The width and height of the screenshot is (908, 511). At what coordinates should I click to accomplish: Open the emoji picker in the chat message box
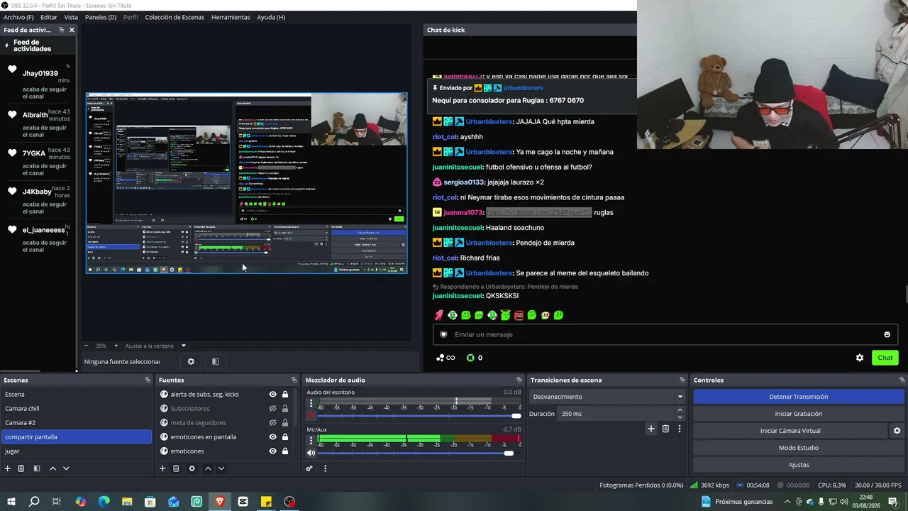[887, 335]
